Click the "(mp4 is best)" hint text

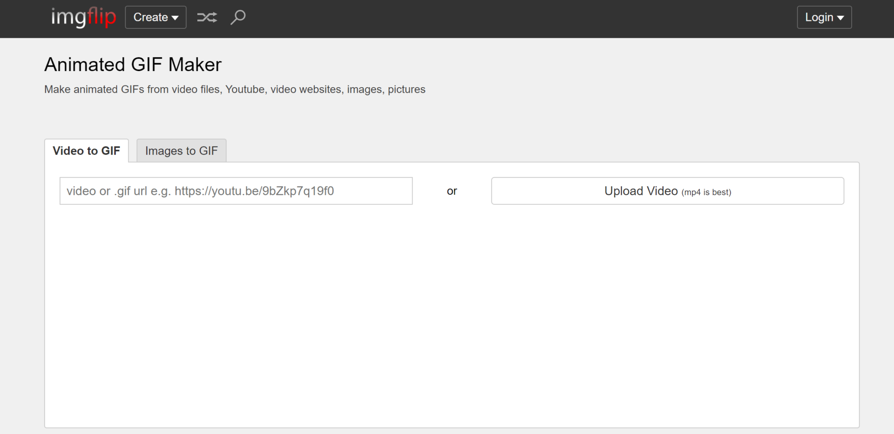click(x=706, y=192)
